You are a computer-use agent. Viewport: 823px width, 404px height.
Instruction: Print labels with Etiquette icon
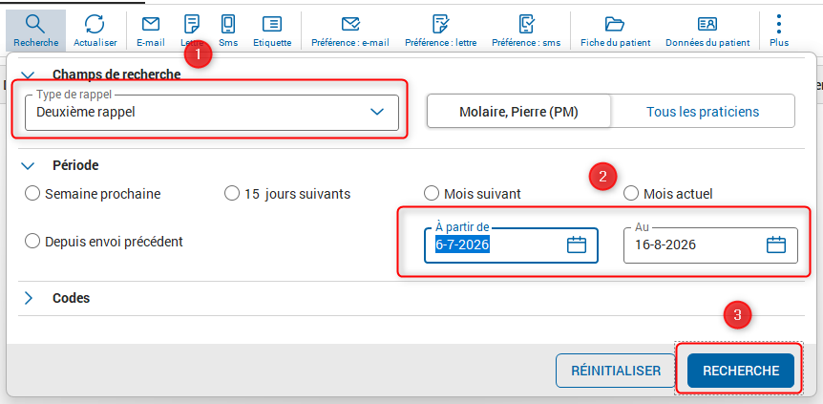(x=272, y=24)
